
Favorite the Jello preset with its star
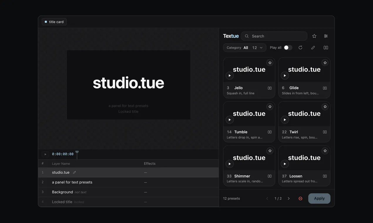point(270,62)
